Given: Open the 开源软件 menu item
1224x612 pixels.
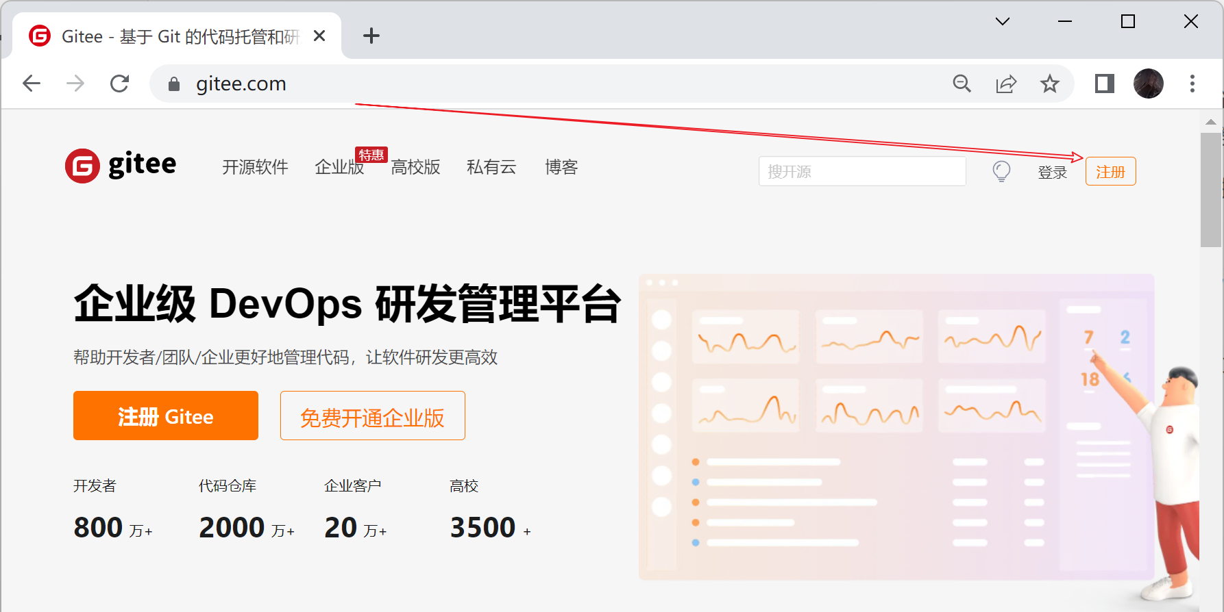Looking at the screenshot, I should coord(255,167).
